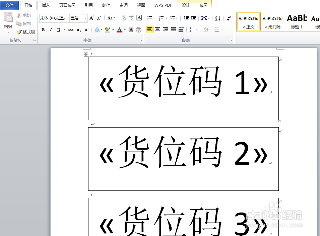
Task: Switch to the 插入 ribbon tab
Action: click(46, 5)
